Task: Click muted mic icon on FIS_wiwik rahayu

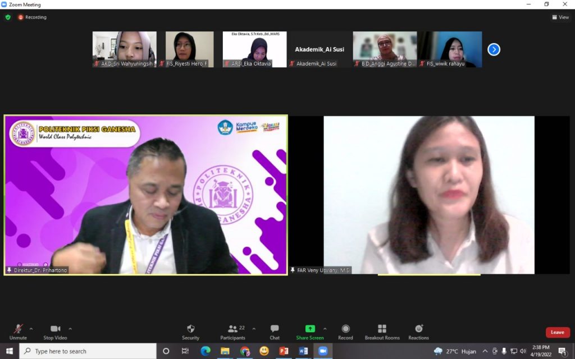Action: tap(422, 63)
